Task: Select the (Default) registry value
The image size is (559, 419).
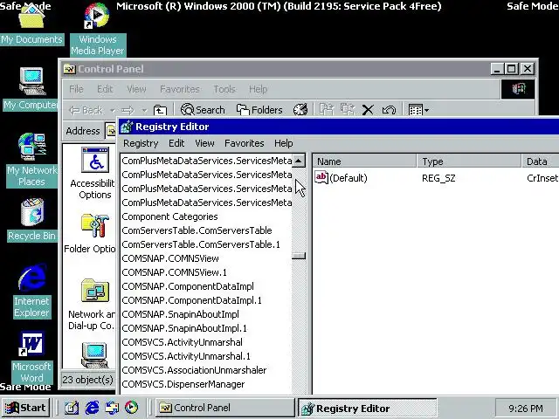Action: (342, 178)
